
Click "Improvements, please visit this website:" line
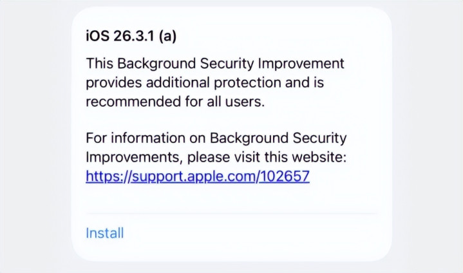[x=216, y=157]
